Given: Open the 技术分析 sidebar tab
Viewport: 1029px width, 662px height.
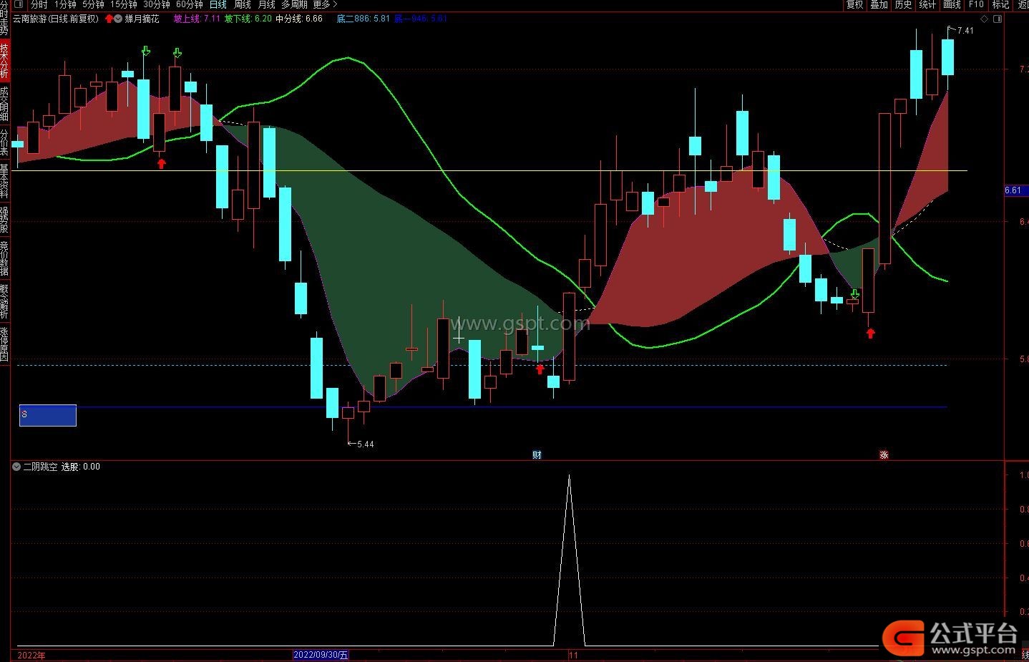Looking at the screenshot, I should pos(4,61).
